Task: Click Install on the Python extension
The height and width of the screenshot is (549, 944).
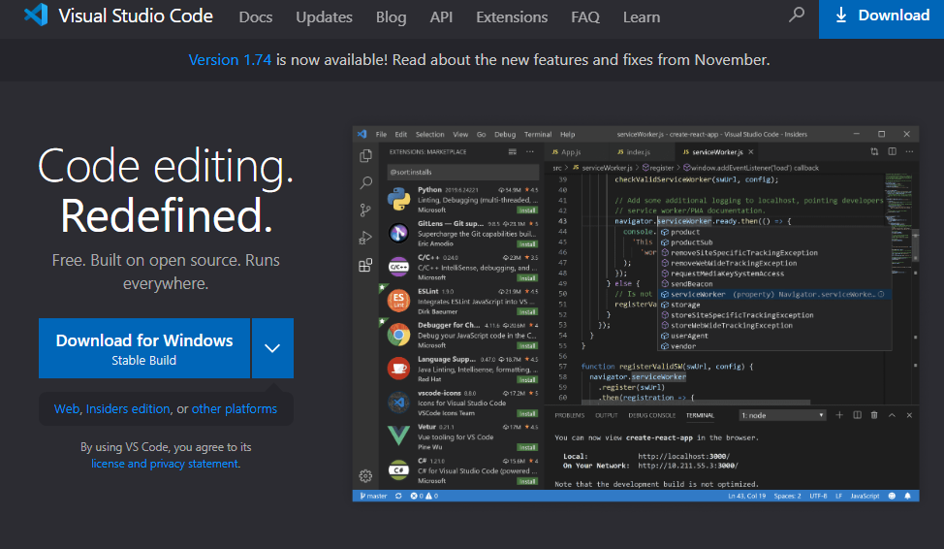Action: (527, 210)
